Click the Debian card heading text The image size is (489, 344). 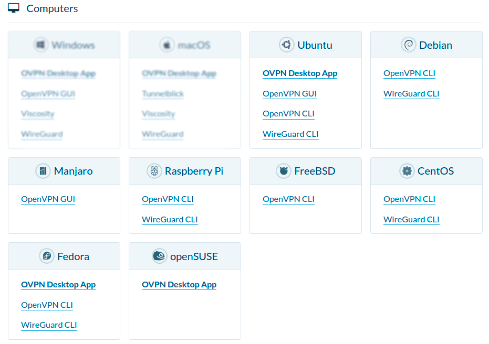435,45
